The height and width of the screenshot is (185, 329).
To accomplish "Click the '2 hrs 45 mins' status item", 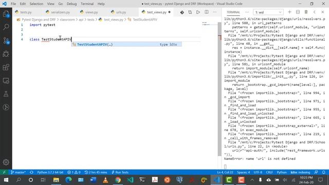I will coord(96,172).
